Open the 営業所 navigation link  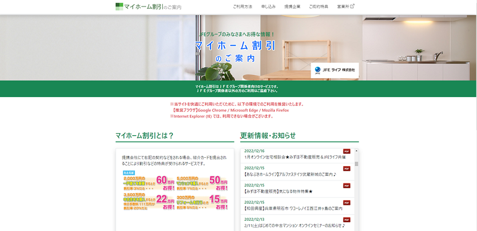[343, 7]
